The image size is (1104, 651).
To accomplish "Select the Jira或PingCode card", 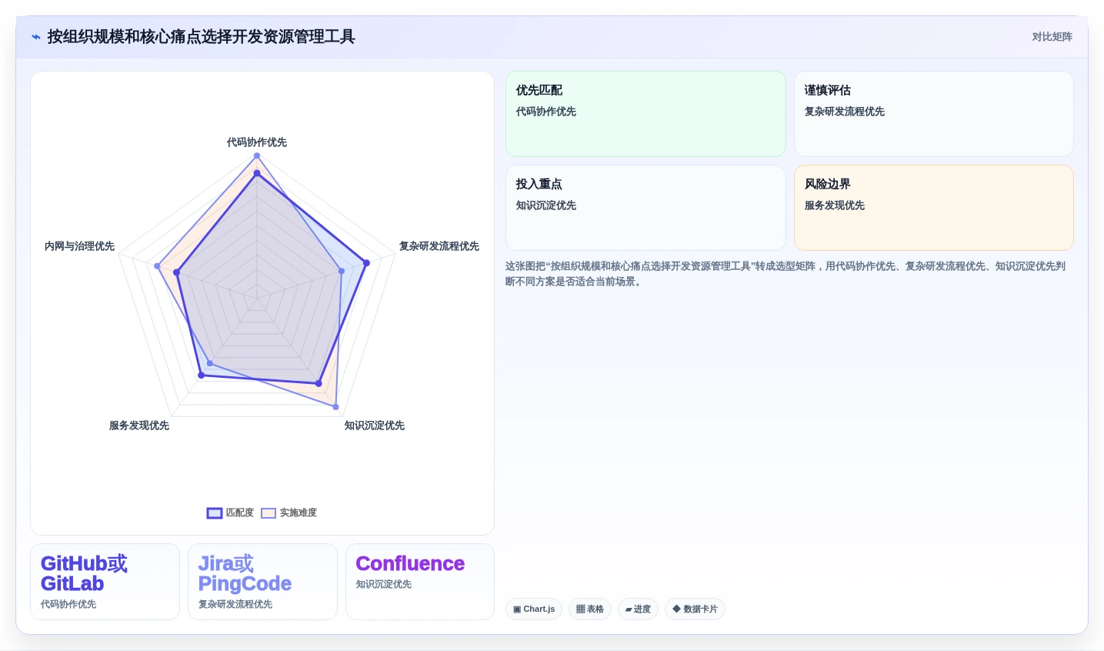I will (x=262, y=582).
